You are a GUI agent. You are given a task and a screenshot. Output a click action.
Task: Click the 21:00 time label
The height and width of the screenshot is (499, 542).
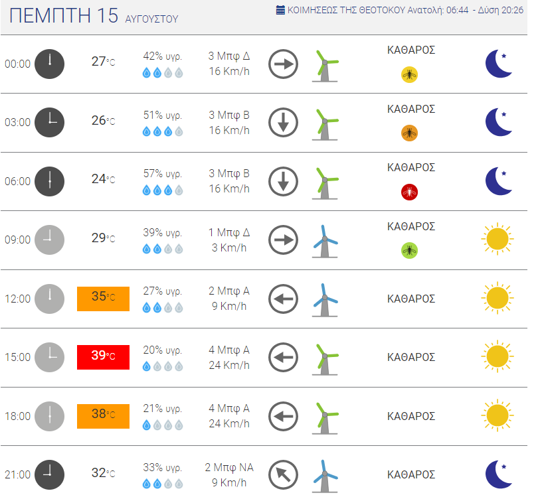tap(18, 475)
